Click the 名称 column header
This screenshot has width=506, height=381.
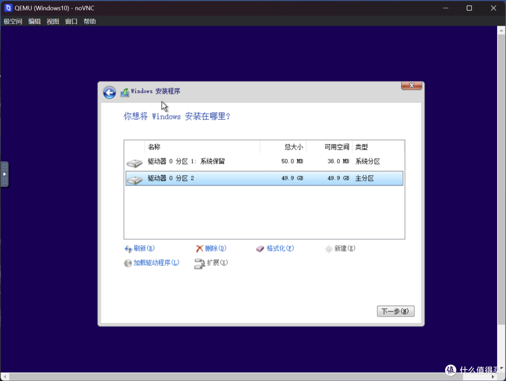(202, 147)
